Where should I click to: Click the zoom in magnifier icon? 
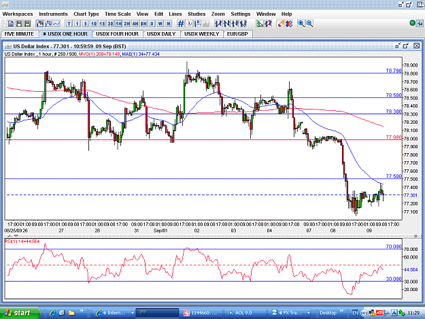pyautogui.click(x=301, y=24)
